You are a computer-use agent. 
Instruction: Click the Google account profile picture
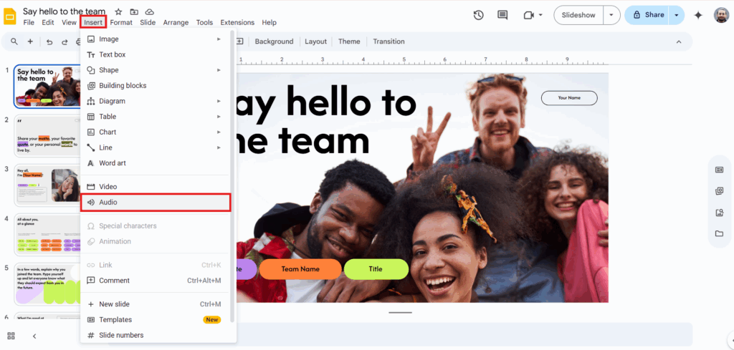pyautogui.click(x=721, y=15)
